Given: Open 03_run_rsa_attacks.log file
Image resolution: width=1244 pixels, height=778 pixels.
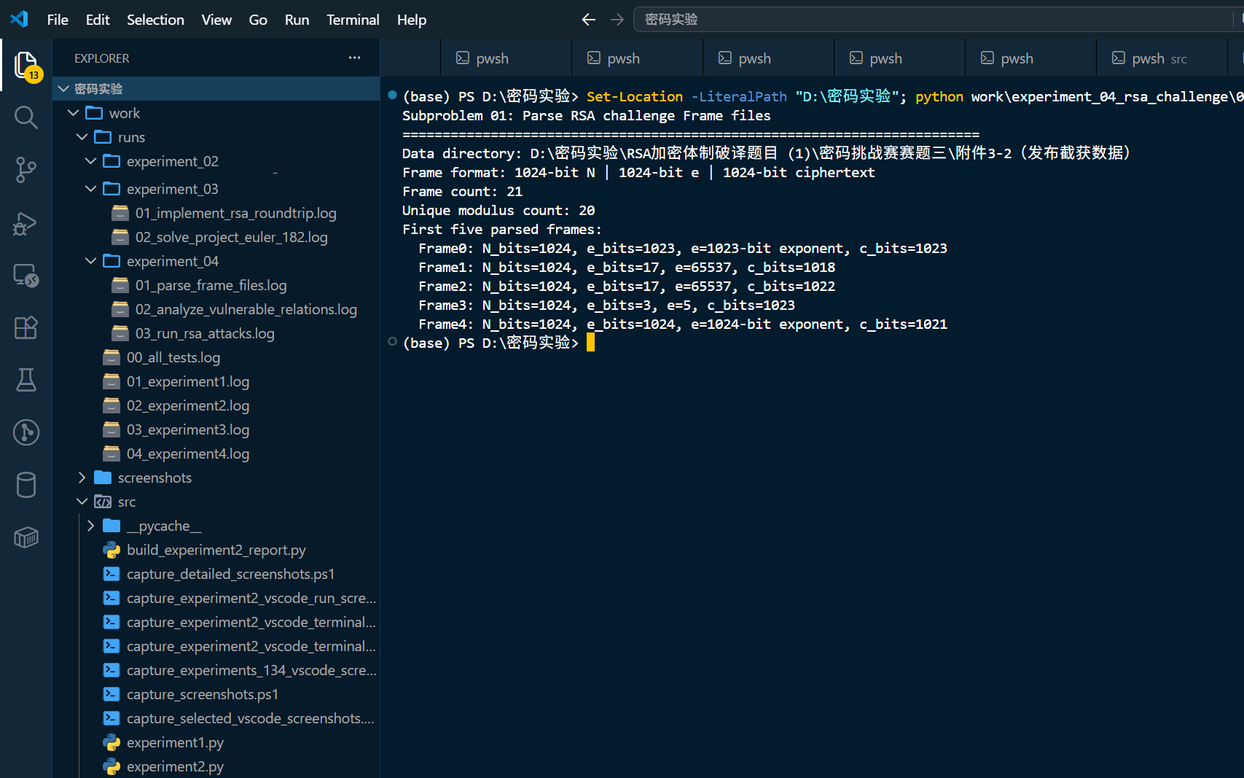Looking at the screenshot, I should coord(205,333).
